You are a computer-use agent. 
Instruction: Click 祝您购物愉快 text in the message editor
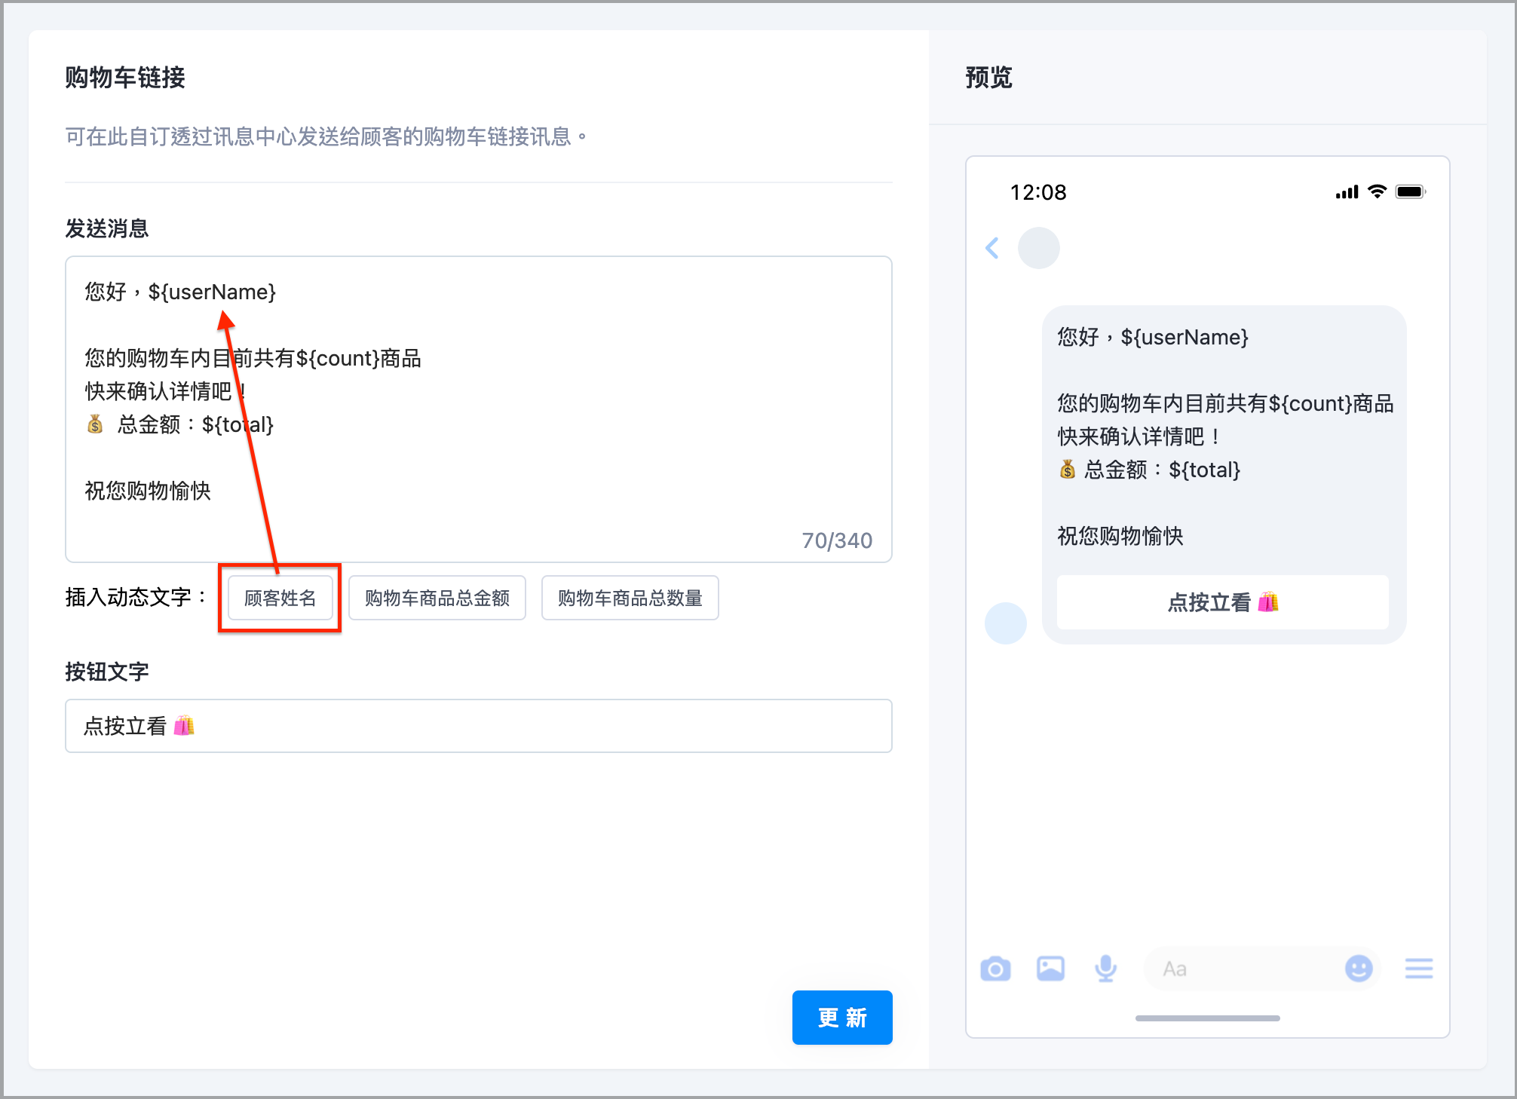coord(148,491)
